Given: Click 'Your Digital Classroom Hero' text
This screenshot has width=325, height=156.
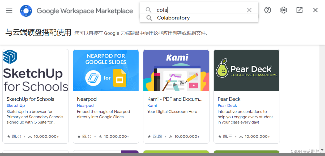Looking at the screenshot, I should pos(172,112).
